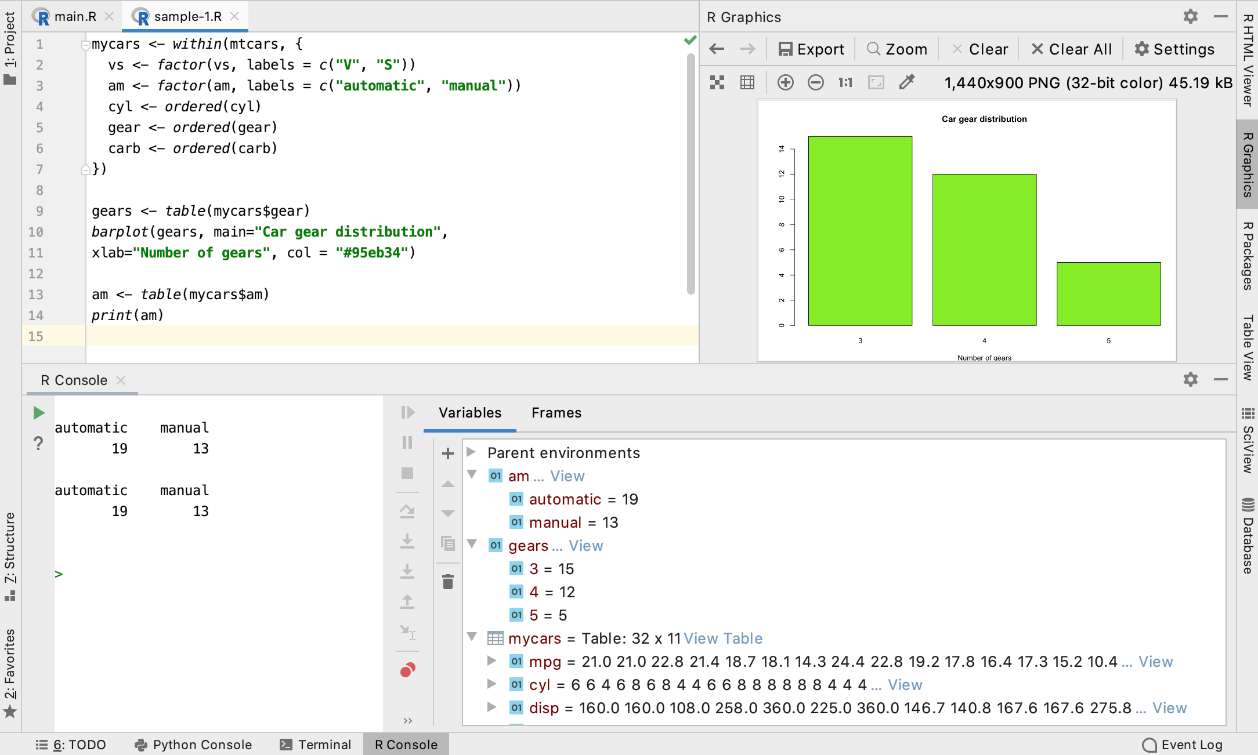1258x755 pixels.
Task: Collapse the am variable node
Action: click(472, 475)
